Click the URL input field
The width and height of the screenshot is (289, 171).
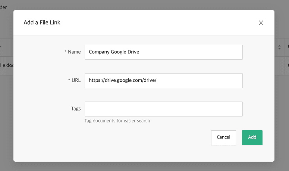click(x=163, y=81)
